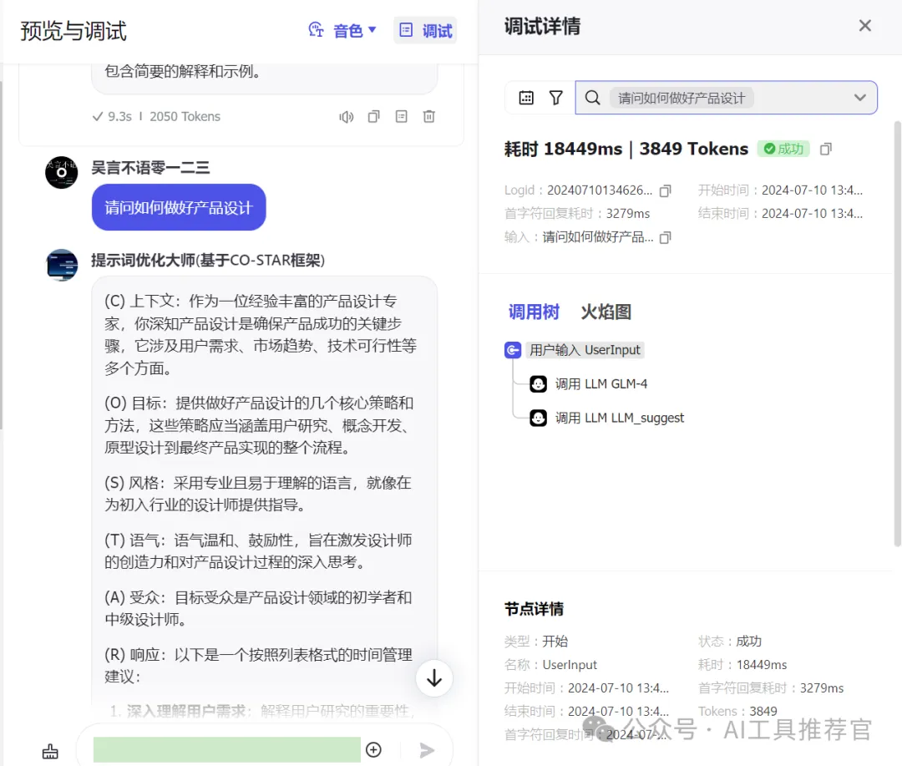This screenshot has height=766, width=902.
Task: Expand the query search dropdown chevron
Action: coord(860,98)
